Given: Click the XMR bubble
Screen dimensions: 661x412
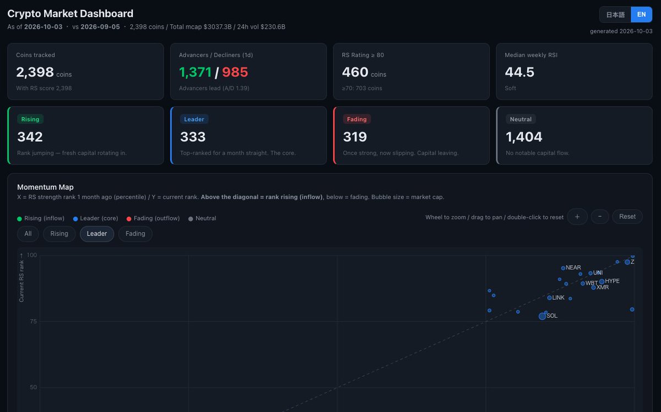Looking at the screenshot, I should [594, 287].
